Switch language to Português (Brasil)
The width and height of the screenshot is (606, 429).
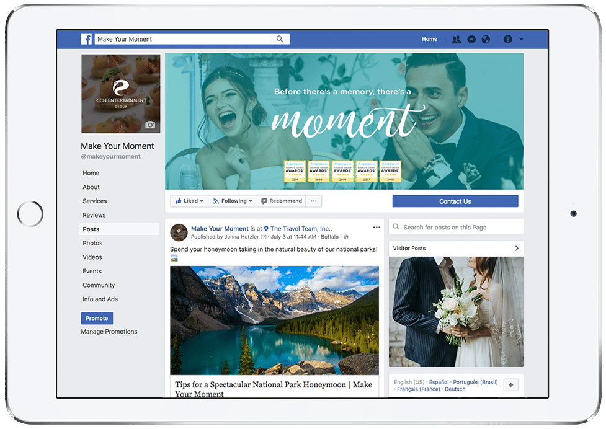475,382
